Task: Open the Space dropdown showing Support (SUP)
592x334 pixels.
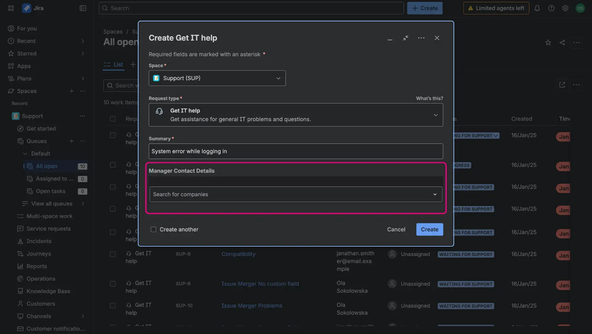Action: click(217, 78)
